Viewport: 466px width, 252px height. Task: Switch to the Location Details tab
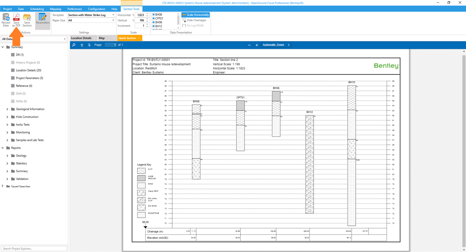pos(81,38)
